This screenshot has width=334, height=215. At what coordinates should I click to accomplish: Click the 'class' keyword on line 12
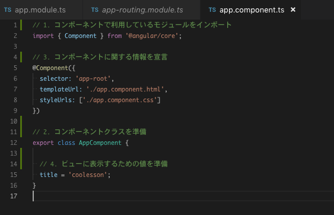(66, 143)
